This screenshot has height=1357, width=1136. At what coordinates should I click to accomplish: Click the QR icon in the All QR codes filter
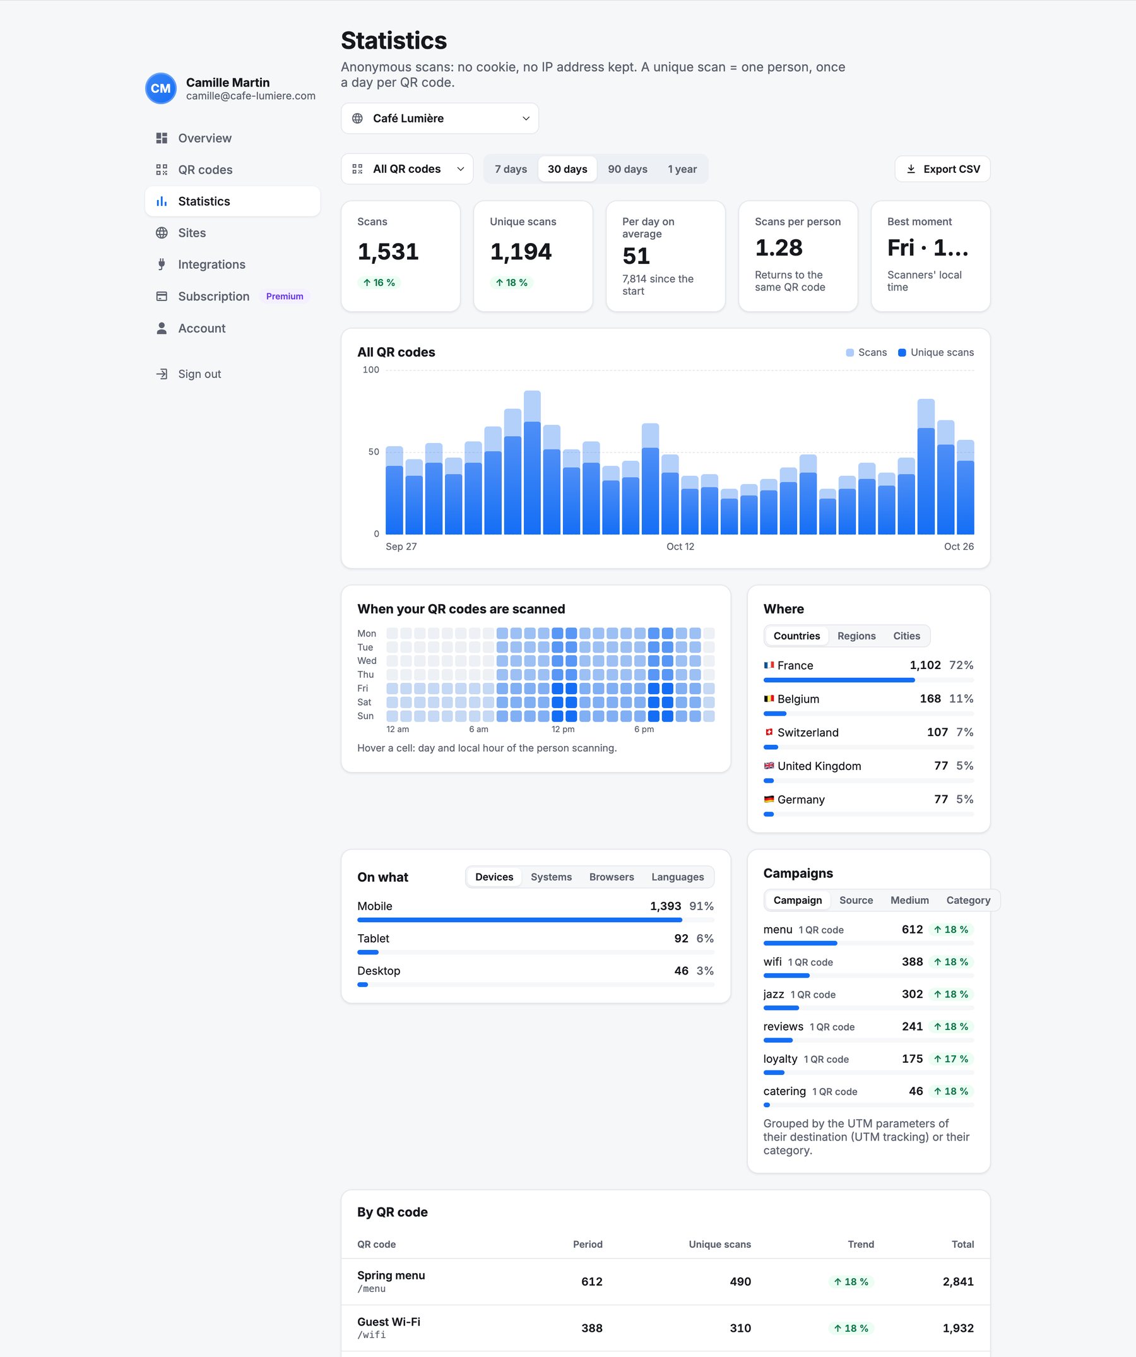(x=357, y=169)
